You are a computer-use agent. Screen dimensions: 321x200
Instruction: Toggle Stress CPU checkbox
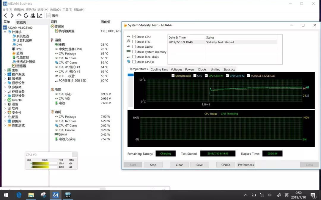(x=134, y=37)
